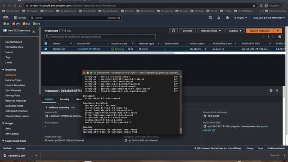The height and width of the screenshot is (162, 288).
Task: Open table preferences gear icon
Action: (279, 36)
